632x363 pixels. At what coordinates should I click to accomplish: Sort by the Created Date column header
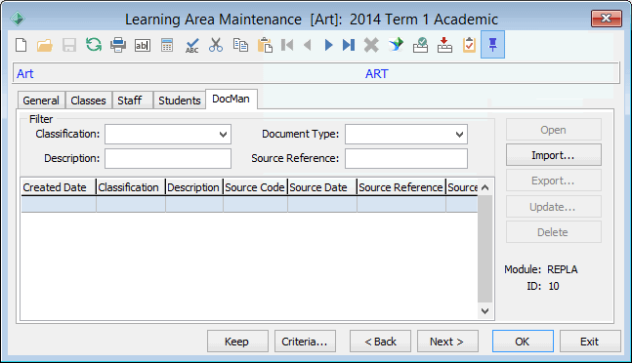(59, 187)
